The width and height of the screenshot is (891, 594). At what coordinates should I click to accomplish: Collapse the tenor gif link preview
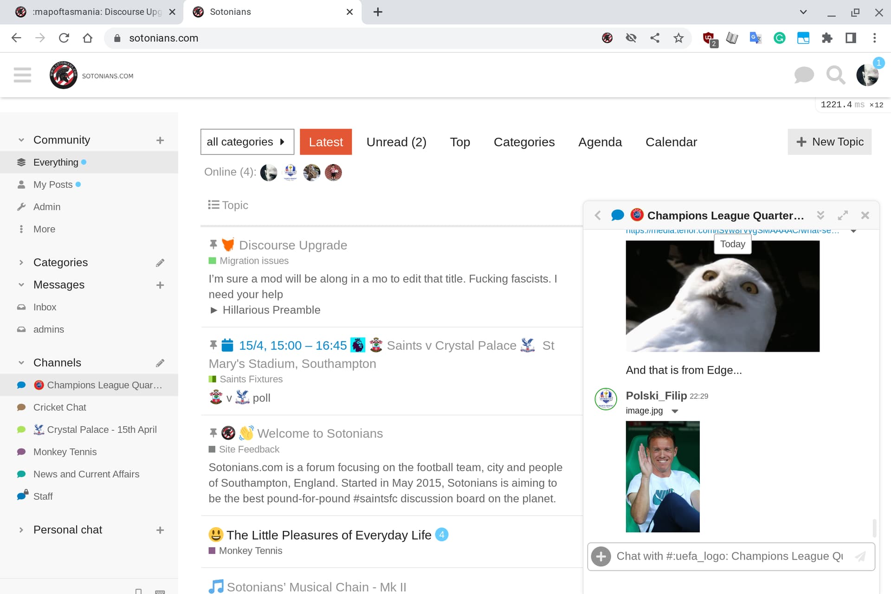[853, 231]
